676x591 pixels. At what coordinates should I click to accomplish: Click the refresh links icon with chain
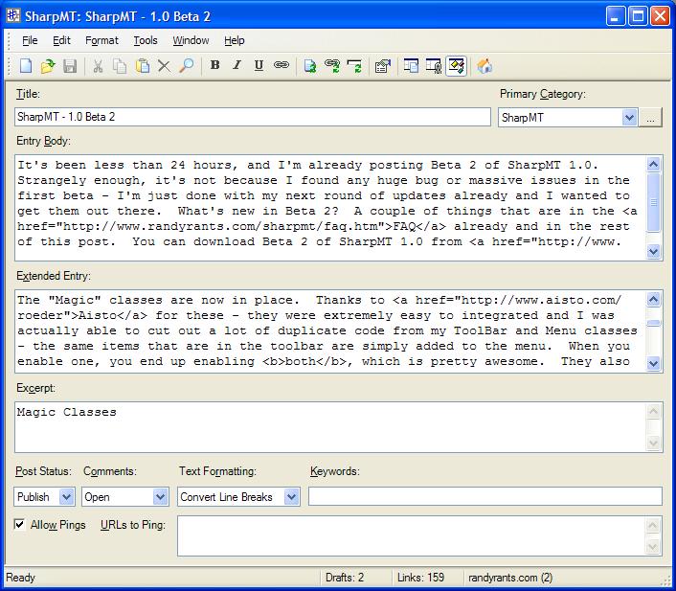point(332,66)
